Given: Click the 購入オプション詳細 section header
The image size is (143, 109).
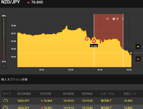Looking at the screenshot, I should (14, 80).
